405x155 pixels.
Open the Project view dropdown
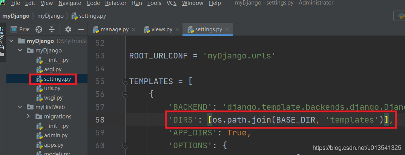click(x=20, y=29)
